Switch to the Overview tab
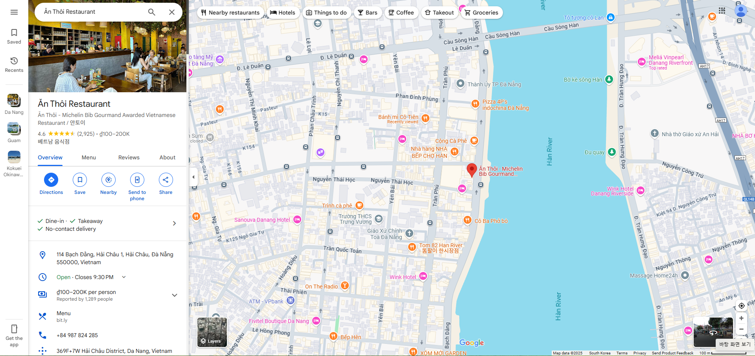 tap(50, 157)
